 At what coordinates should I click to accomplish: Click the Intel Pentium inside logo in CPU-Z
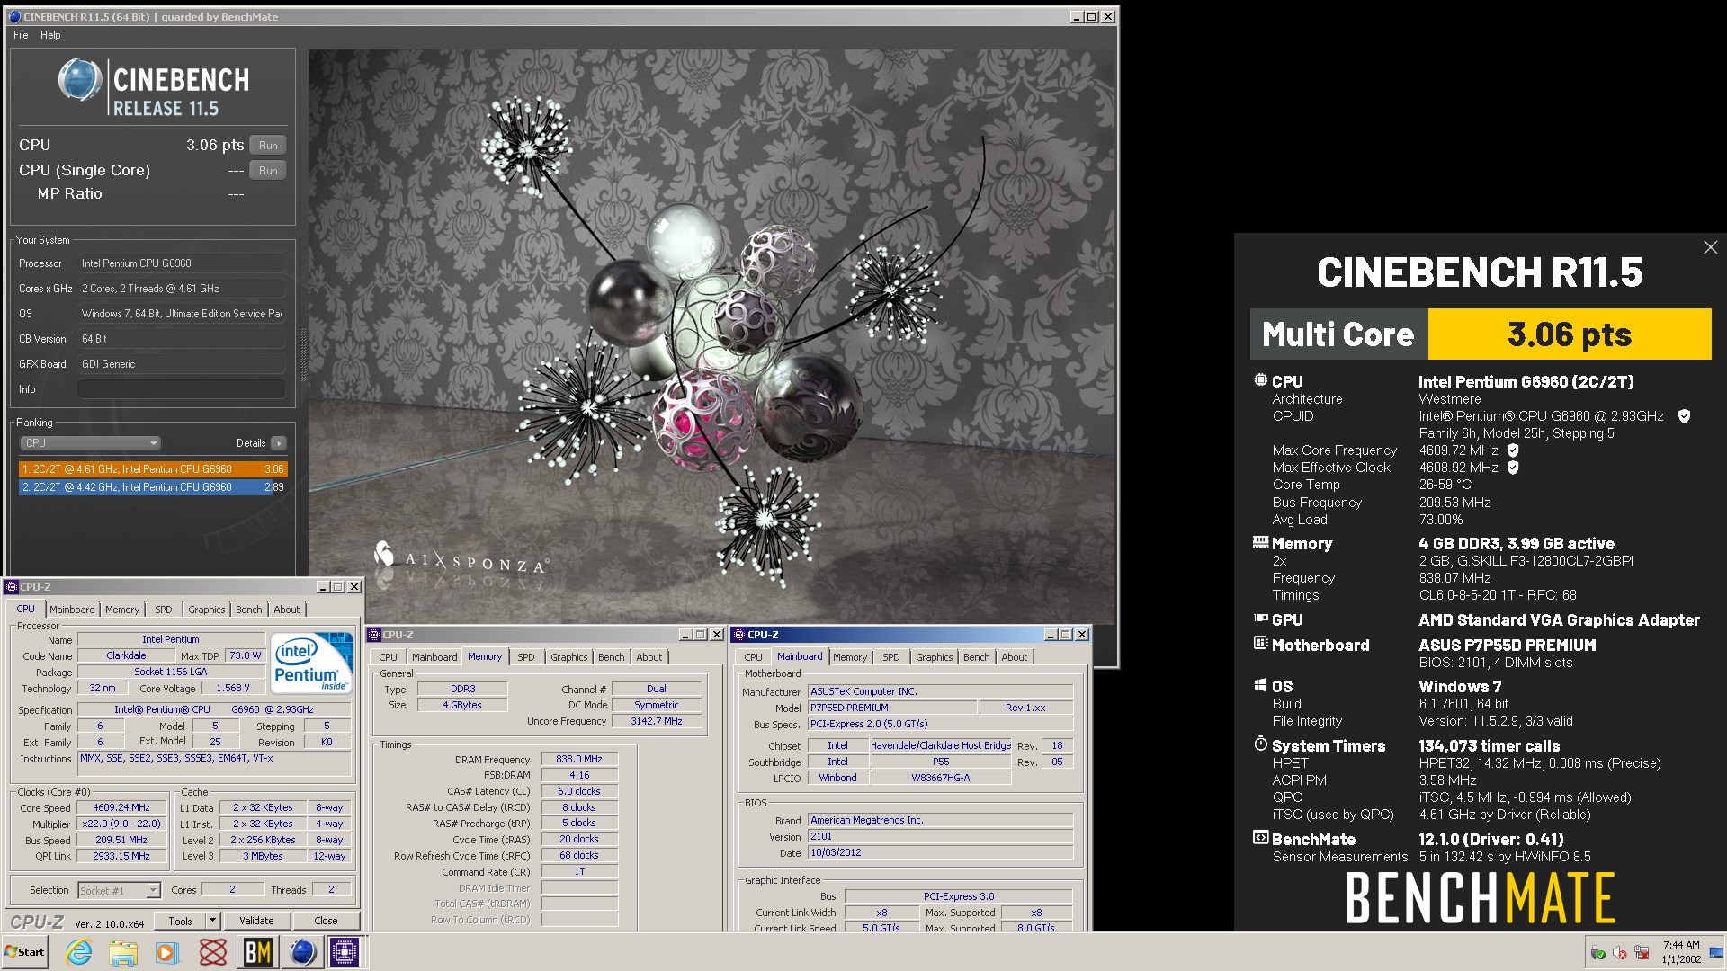[x=312, y=664]
